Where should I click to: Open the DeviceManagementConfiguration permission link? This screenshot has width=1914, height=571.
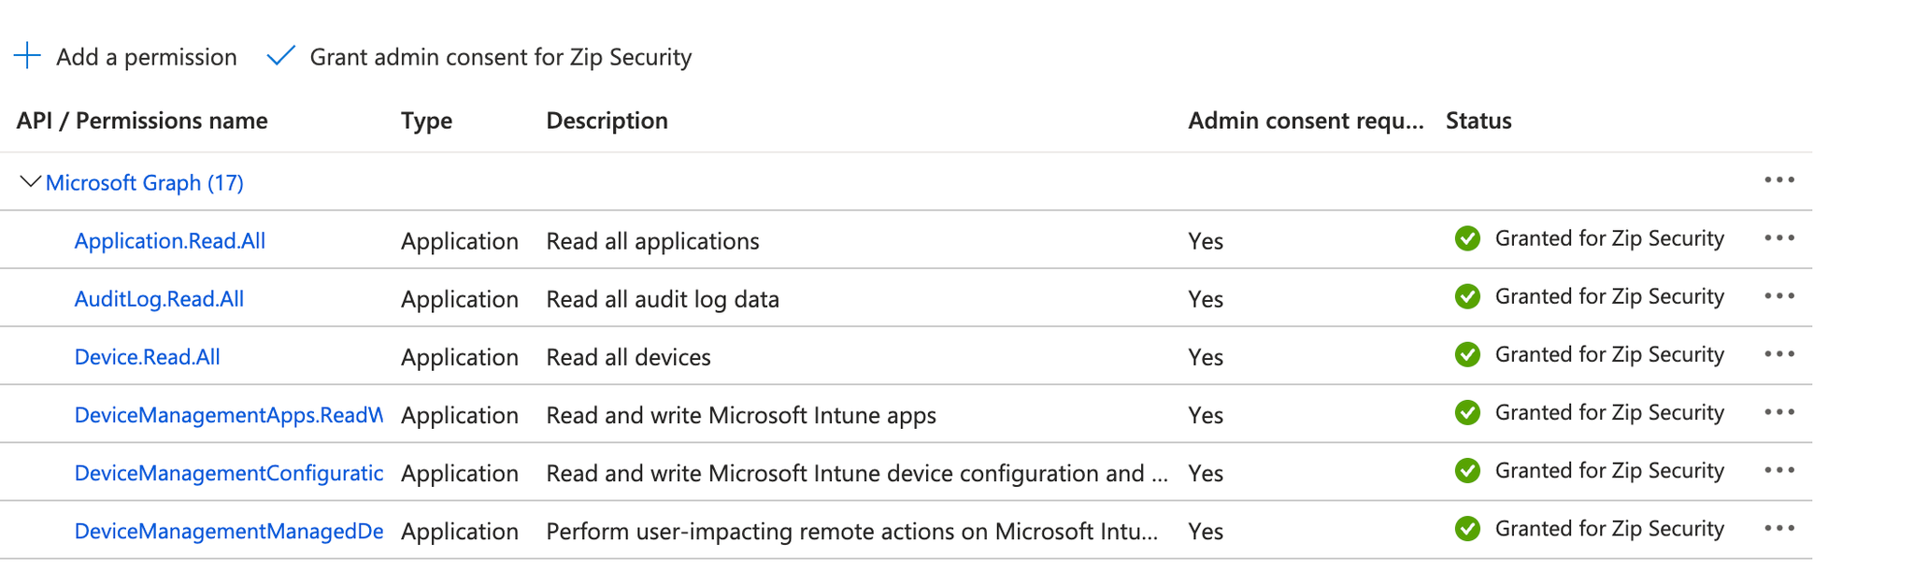[x=228, y=473]
